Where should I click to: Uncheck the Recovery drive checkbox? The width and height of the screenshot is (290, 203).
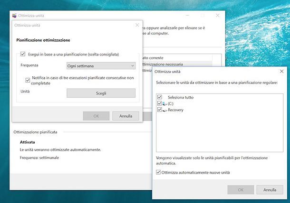coord(160,110)
